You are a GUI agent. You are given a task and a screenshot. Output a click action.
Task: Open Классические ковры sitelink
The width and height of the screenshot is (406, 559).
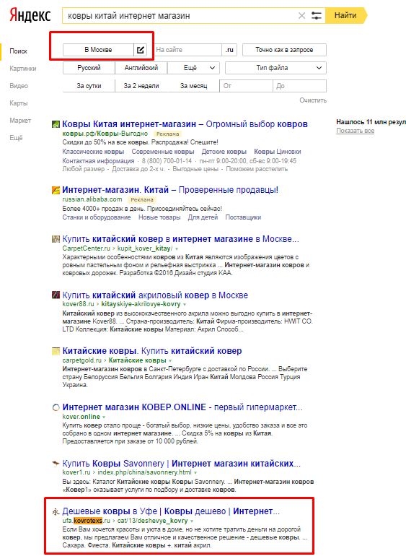[x=93, y=152]
